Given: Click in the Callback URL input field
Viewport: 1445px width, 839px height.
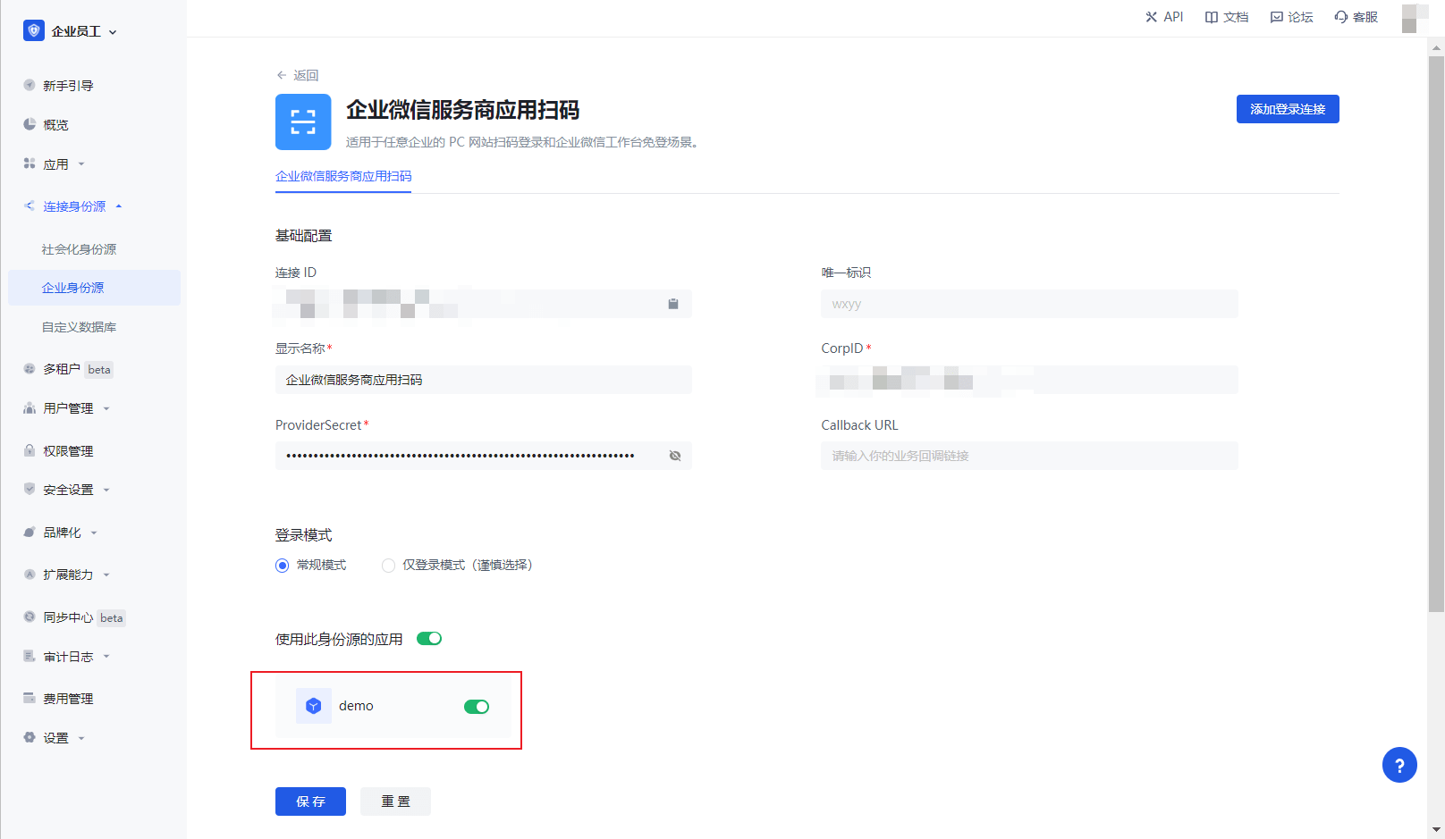Looking at the screenshot, I should (1028, 456).
